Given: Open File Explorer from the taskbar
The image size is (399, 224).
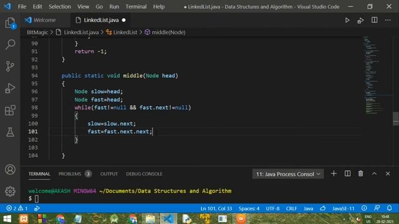Looking at the screenshot, I should 150,218.
